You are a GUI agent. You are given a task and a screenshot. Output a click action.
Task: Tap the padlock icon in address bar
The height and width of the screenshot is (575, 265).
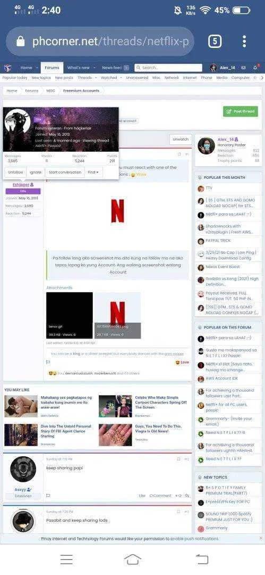point(21,41)
